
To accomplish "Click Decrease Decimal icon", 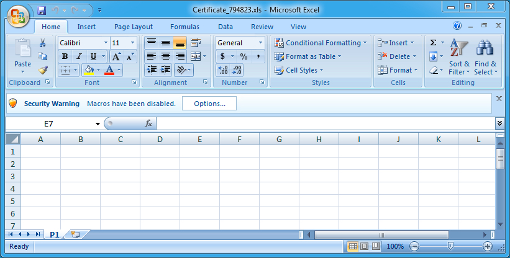I will pyautogui.click(x=237, y=70).
